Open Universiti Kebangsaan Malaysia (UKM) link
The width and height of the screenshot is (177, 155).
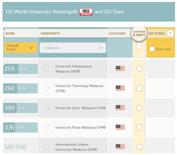(x=74, y=69)
